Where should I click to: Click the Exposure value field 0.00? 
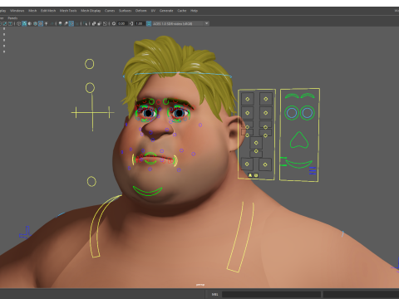coord(122,23)
